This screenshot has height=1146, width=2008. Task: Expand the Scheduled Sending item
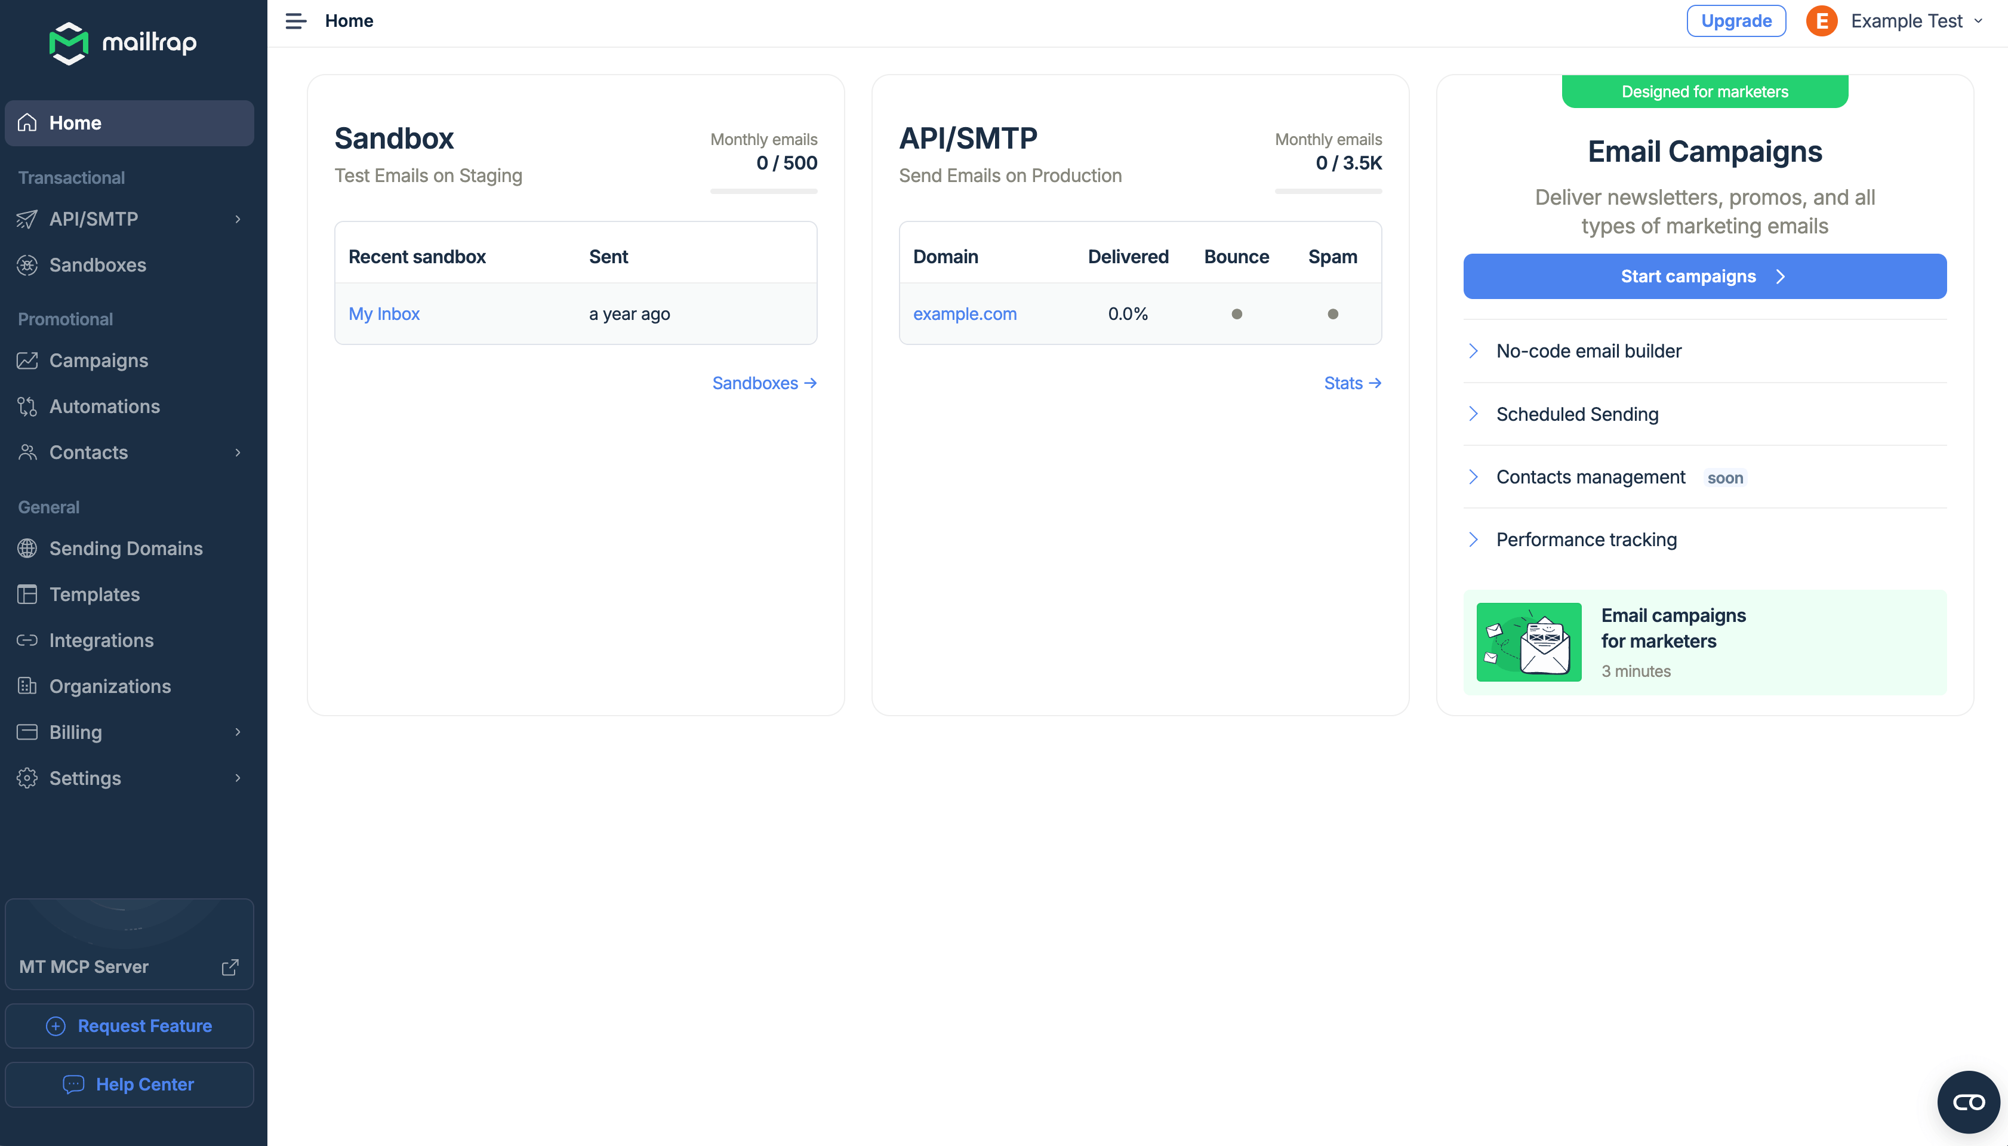coord(1704,414)
